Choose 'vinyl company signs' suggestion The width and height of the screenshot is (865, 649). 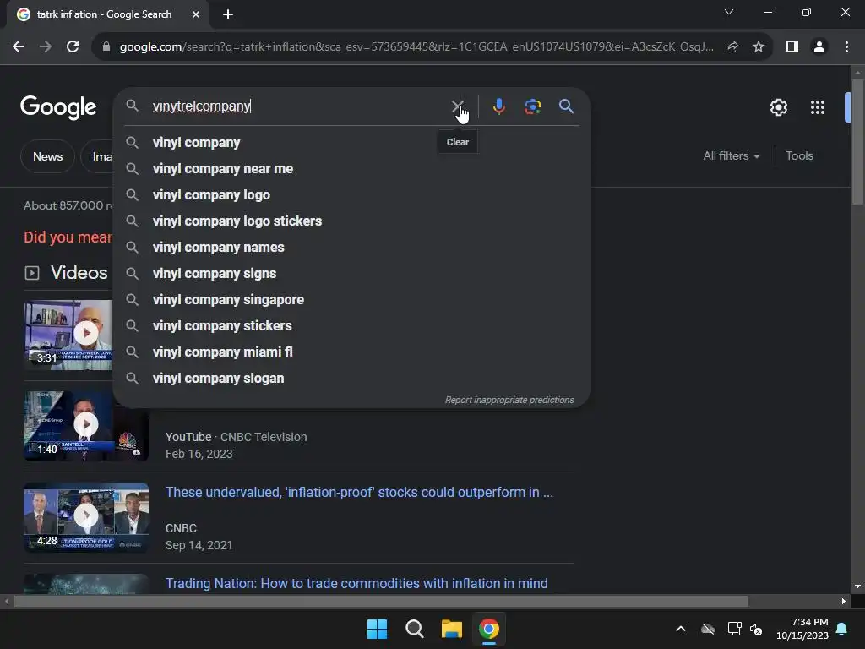click(351, 273)
